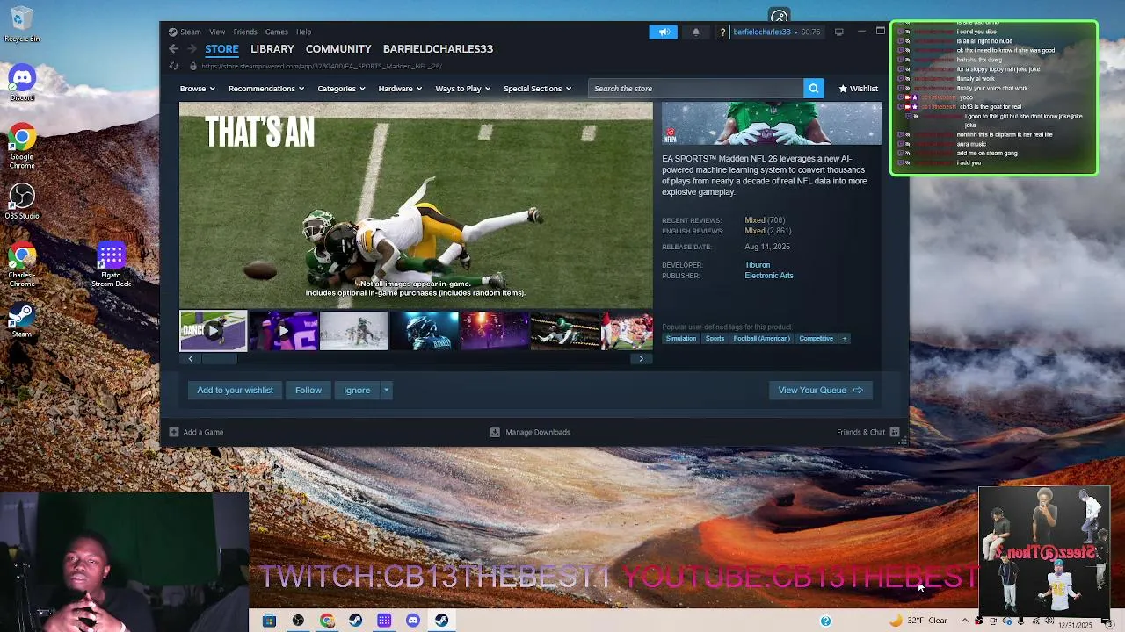
Task: Open Stream Deck from the taskbar
Action: pyautogui.click(x=384, y=621)
